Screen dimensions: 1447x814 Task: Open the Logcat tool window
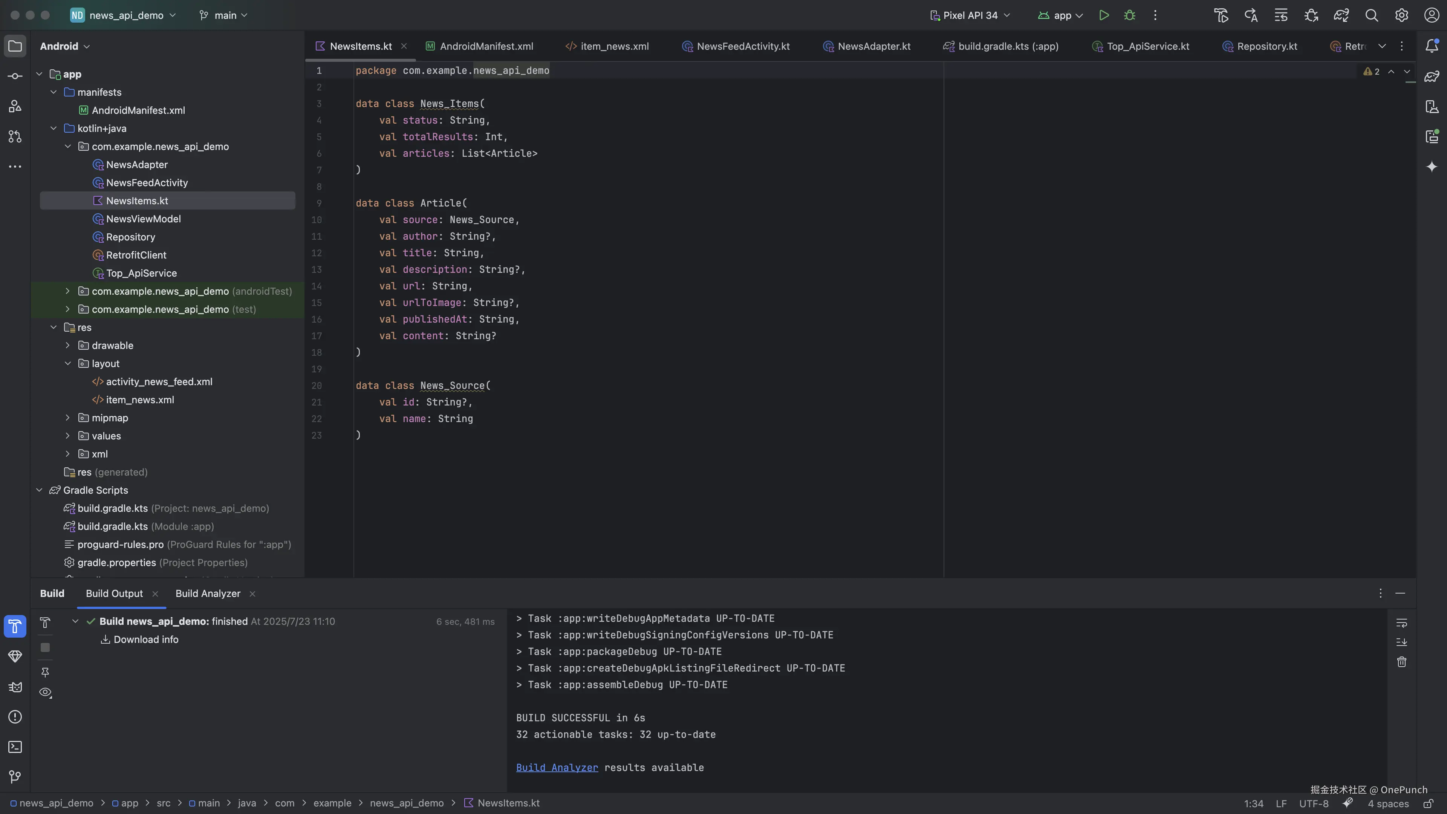tap(15, 687)
